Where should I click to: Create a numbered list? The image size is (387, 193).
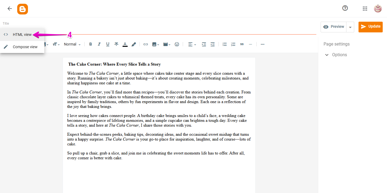[233, 44]
